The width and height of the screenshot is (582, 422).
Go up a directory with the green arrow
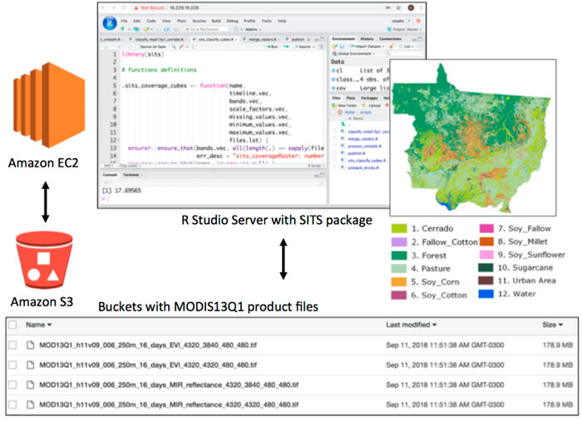click(343, 124)
